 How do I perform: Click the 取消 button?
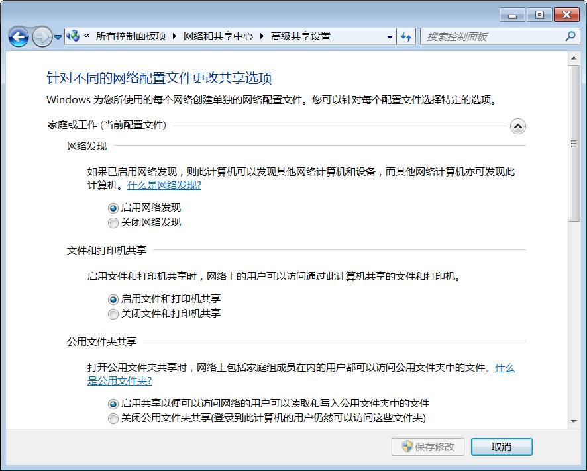pos(502,447)
